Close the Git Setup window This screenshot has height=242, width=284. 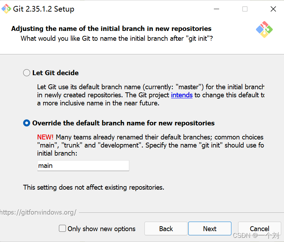[x=273, y=9]
